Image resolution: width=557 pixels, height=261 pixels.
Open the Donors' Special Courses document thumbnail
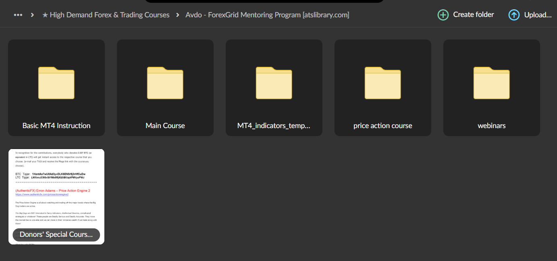[x=56, y=189]
